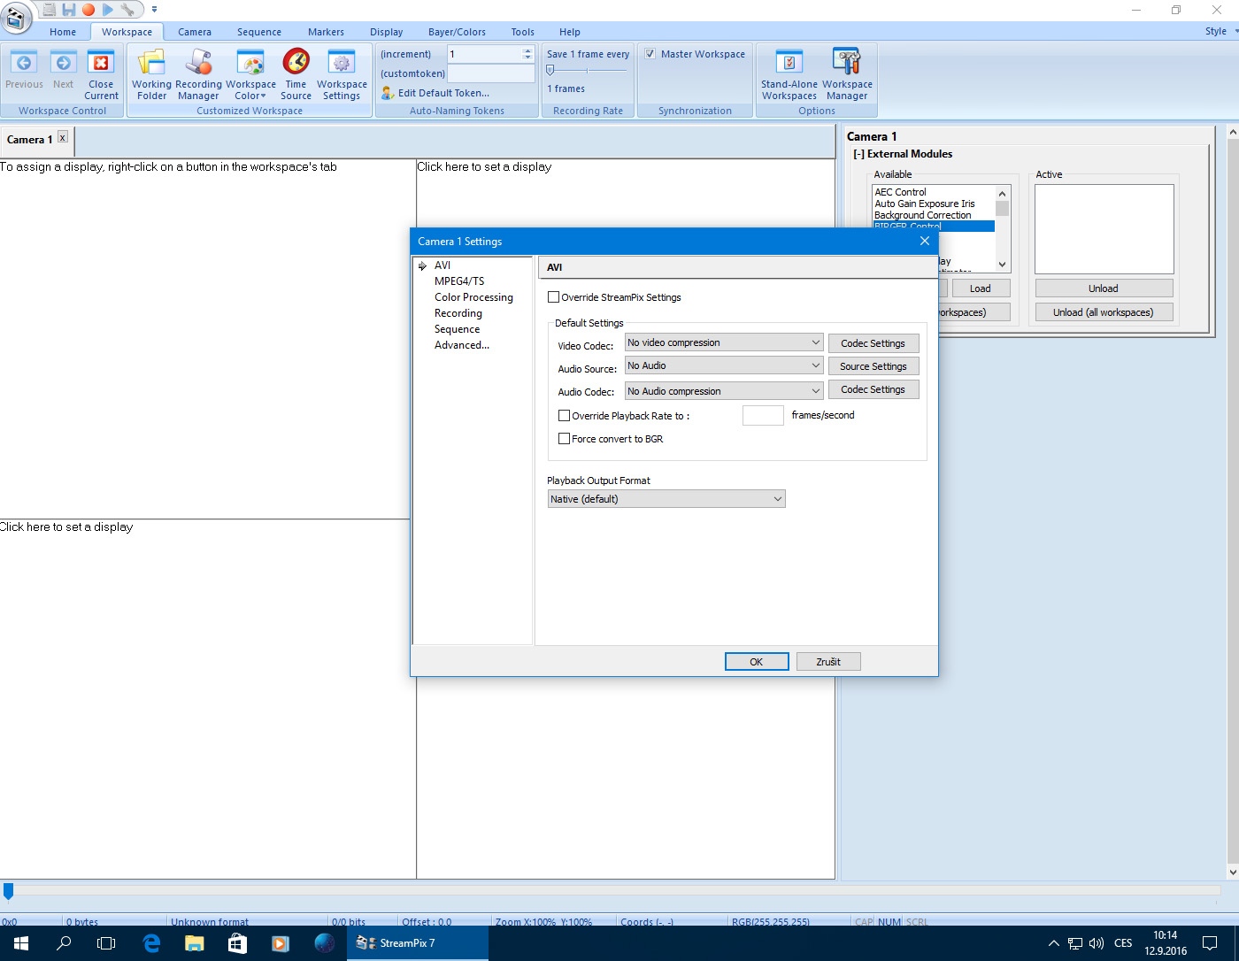Click the increment spinner arrows

pos(528,54)
